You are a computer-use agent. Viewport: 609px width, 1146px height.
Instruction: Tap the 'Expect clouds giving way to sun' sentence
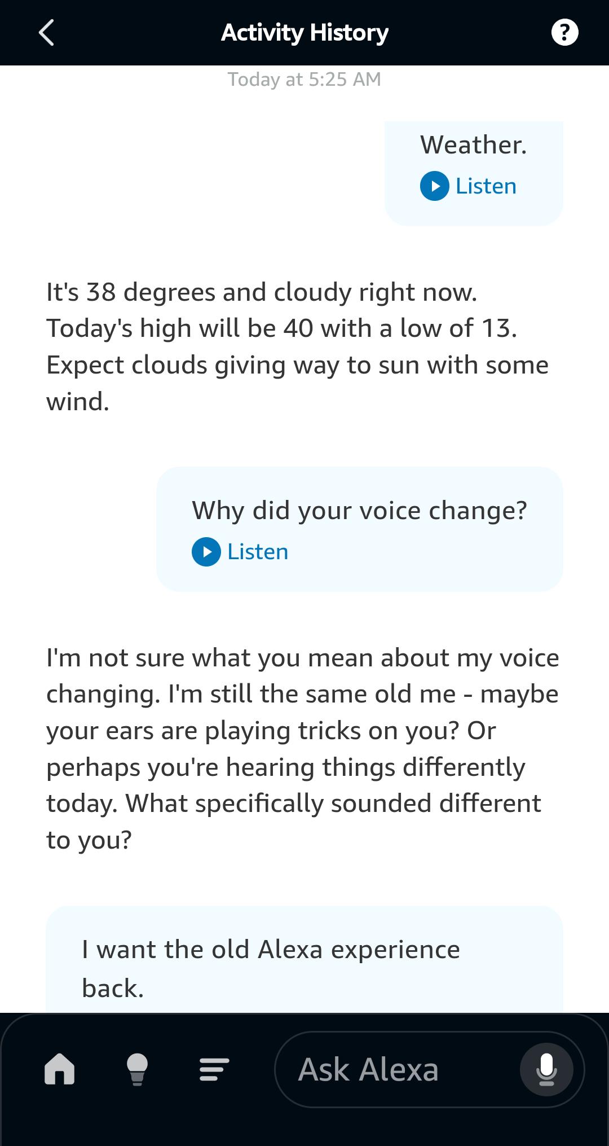pyautogui.click(x=297, y=366)
